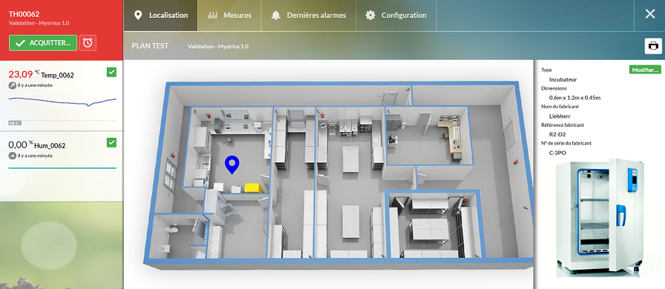This screenshot has width=665, height=289.
Task: Click the temperature trend line graph
Action: tap(62, 102)
